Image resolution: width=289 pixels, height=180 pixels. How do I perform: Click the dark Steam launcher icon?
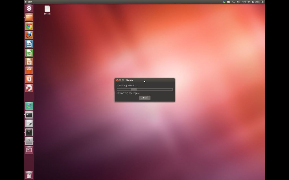(29, 132)
